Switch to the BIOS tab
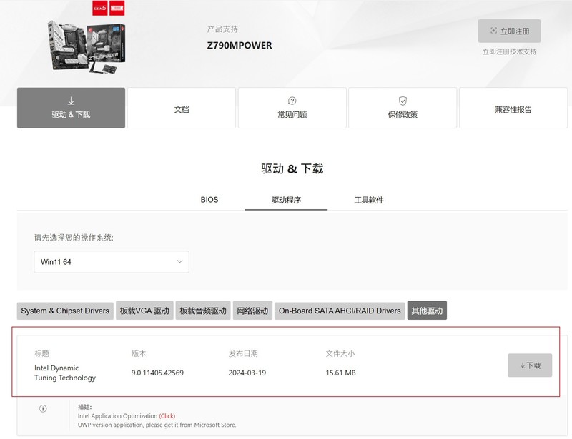Viewport: 572px width, 439px height. pyautogui.click(x=209, y=199)
